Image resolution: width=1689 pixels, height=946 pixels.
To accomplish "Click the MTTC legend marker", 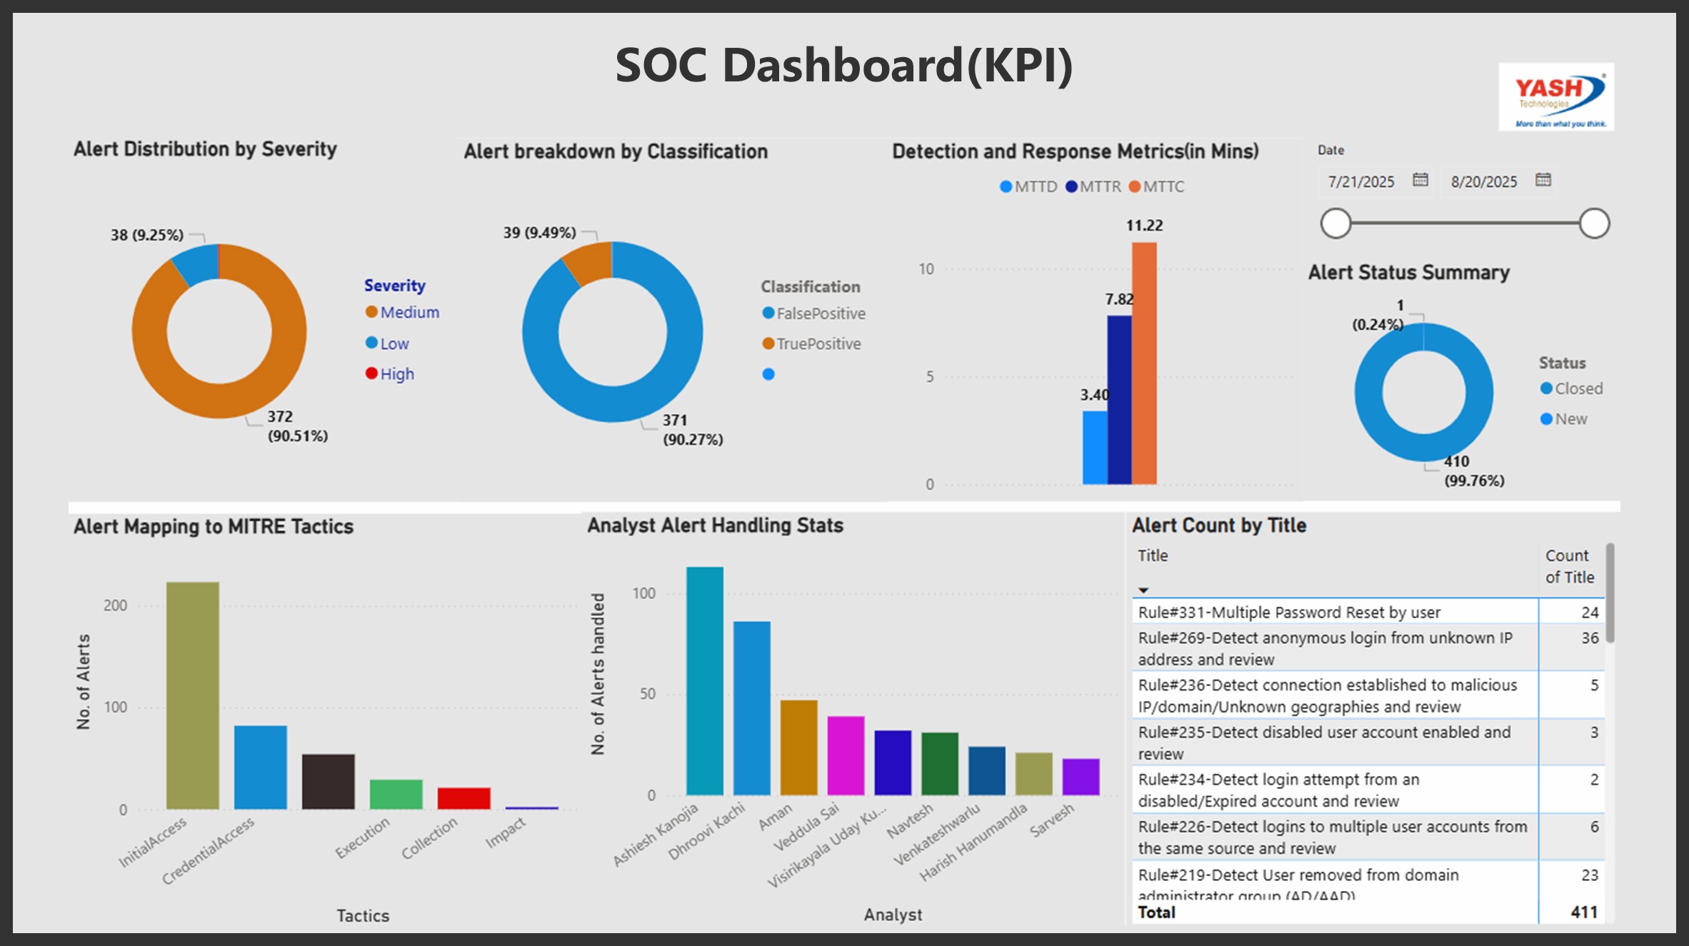I will tap(1135, 186).
